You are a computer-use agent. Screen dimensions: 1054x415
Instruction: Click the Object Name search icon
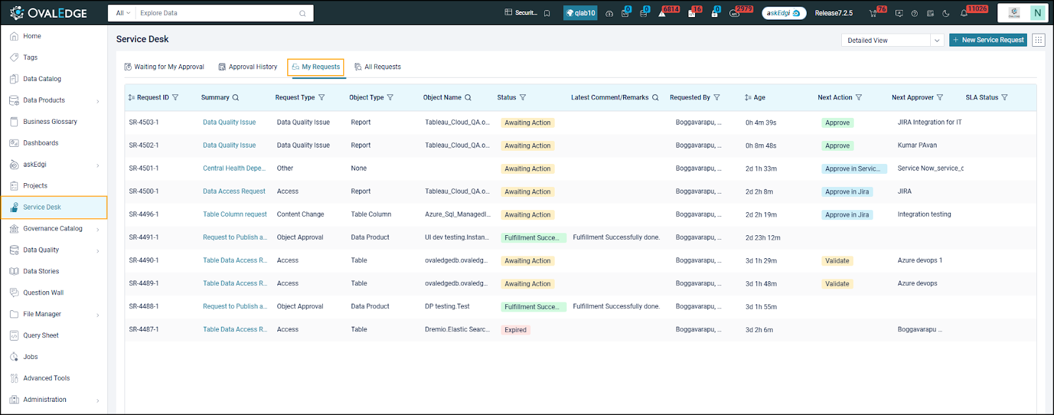[x=468, y=97]
